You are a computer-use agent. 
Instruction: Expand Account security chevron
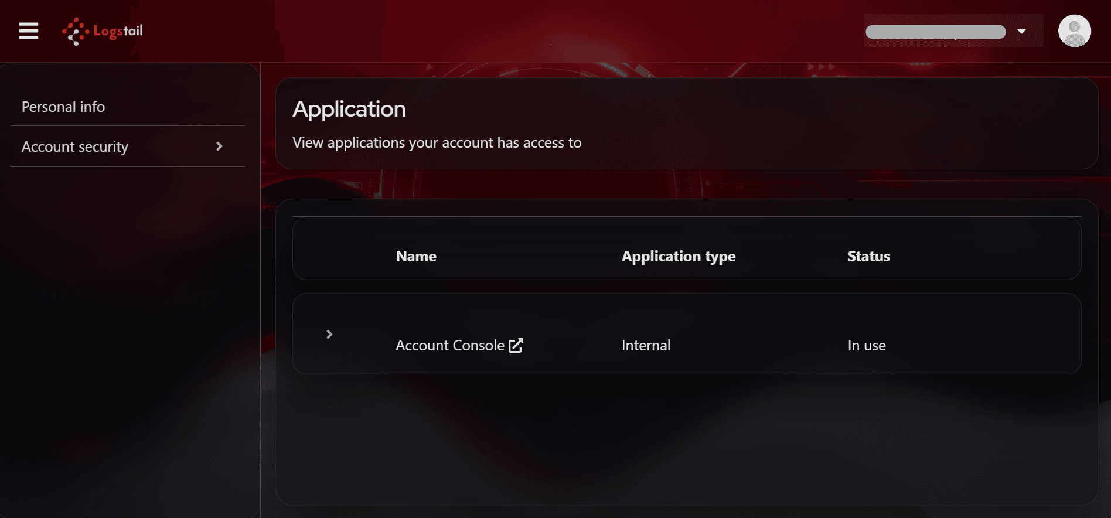pyautogui.click(x=219, y=146)
